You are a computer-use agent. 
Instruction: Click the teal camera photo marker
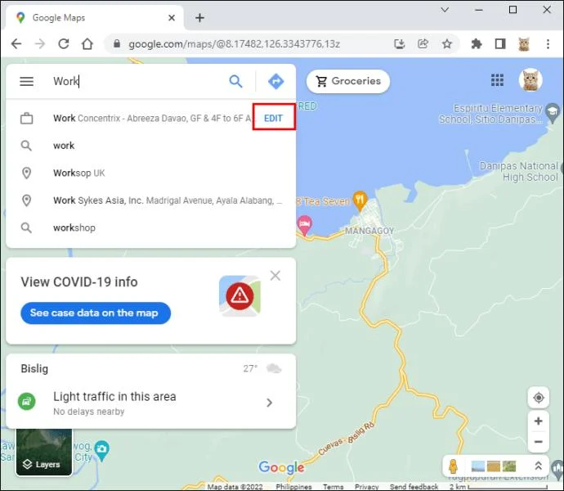point(102,450)
